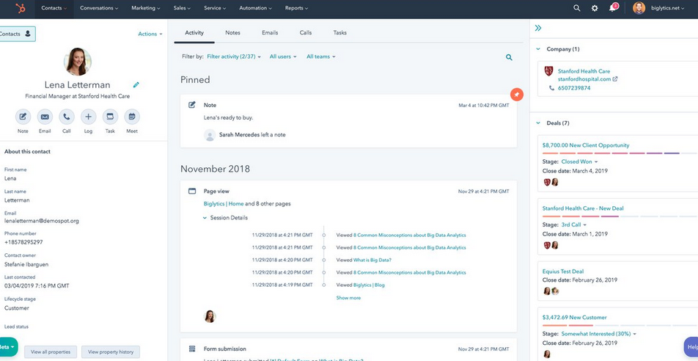Open the Equius Test Deal link
Viewport: 698px width, 361px height.
pyautogui.click(x=562, y=271)
